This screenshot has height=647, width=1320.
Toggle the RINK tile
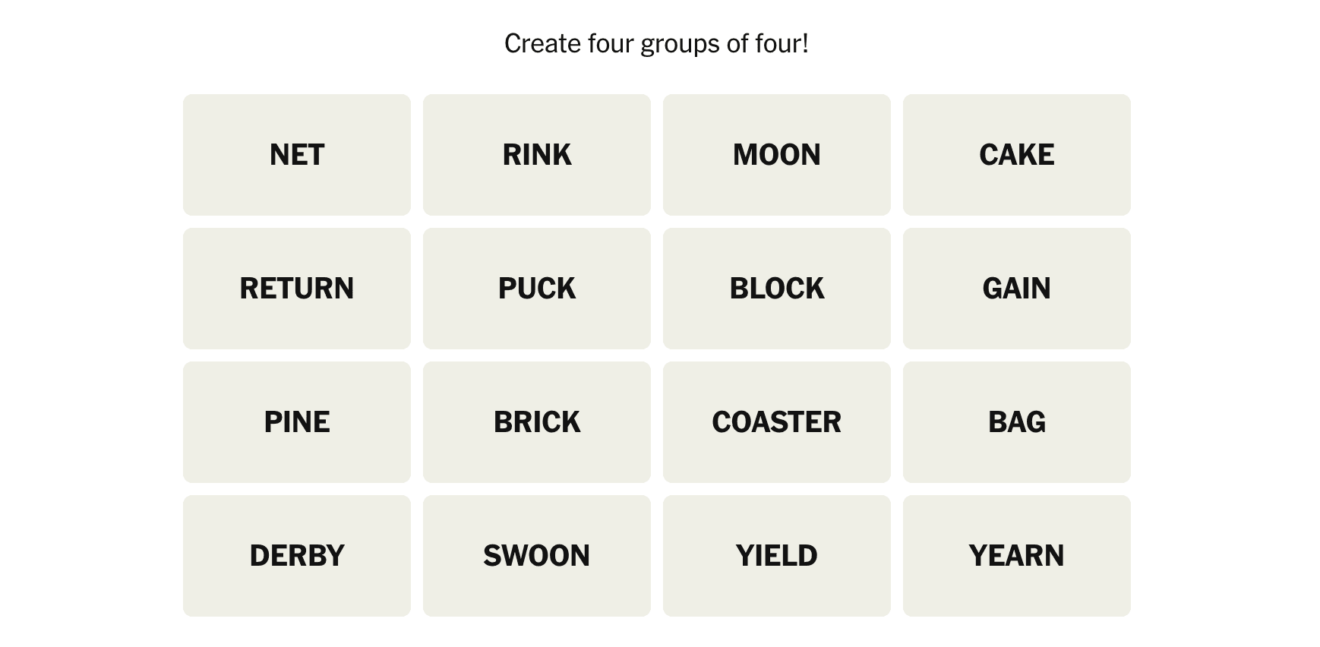click(536, 155)
